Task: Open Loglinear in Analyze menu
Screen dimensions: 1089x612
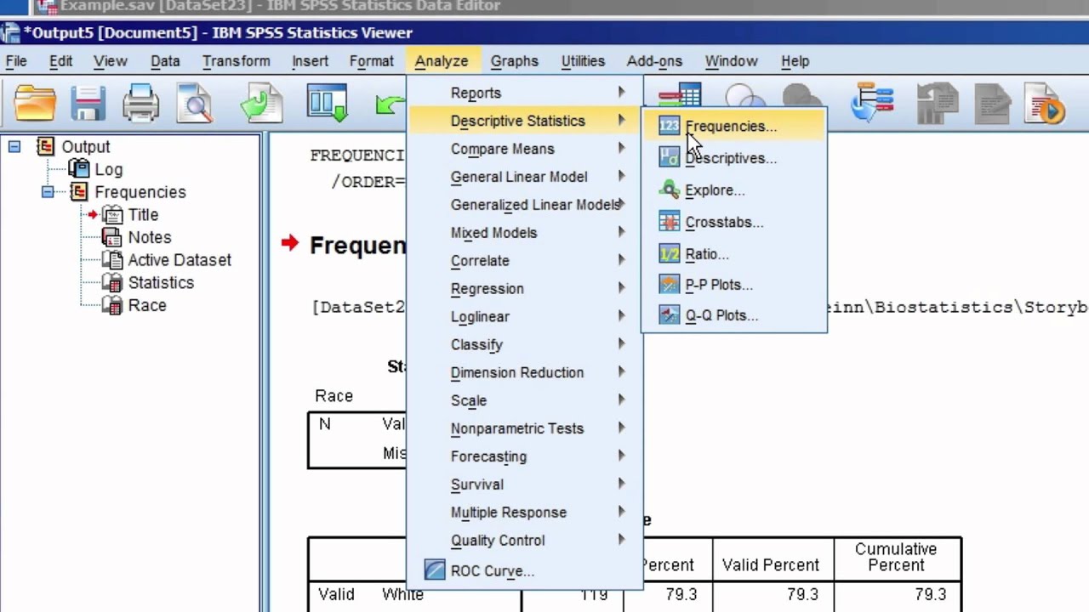Action: tap(524, 316)
